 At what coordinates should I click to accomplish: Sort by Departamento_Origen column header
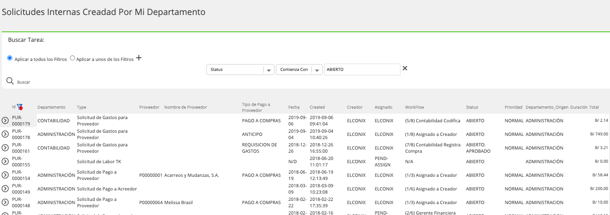(x=547, y=107)
